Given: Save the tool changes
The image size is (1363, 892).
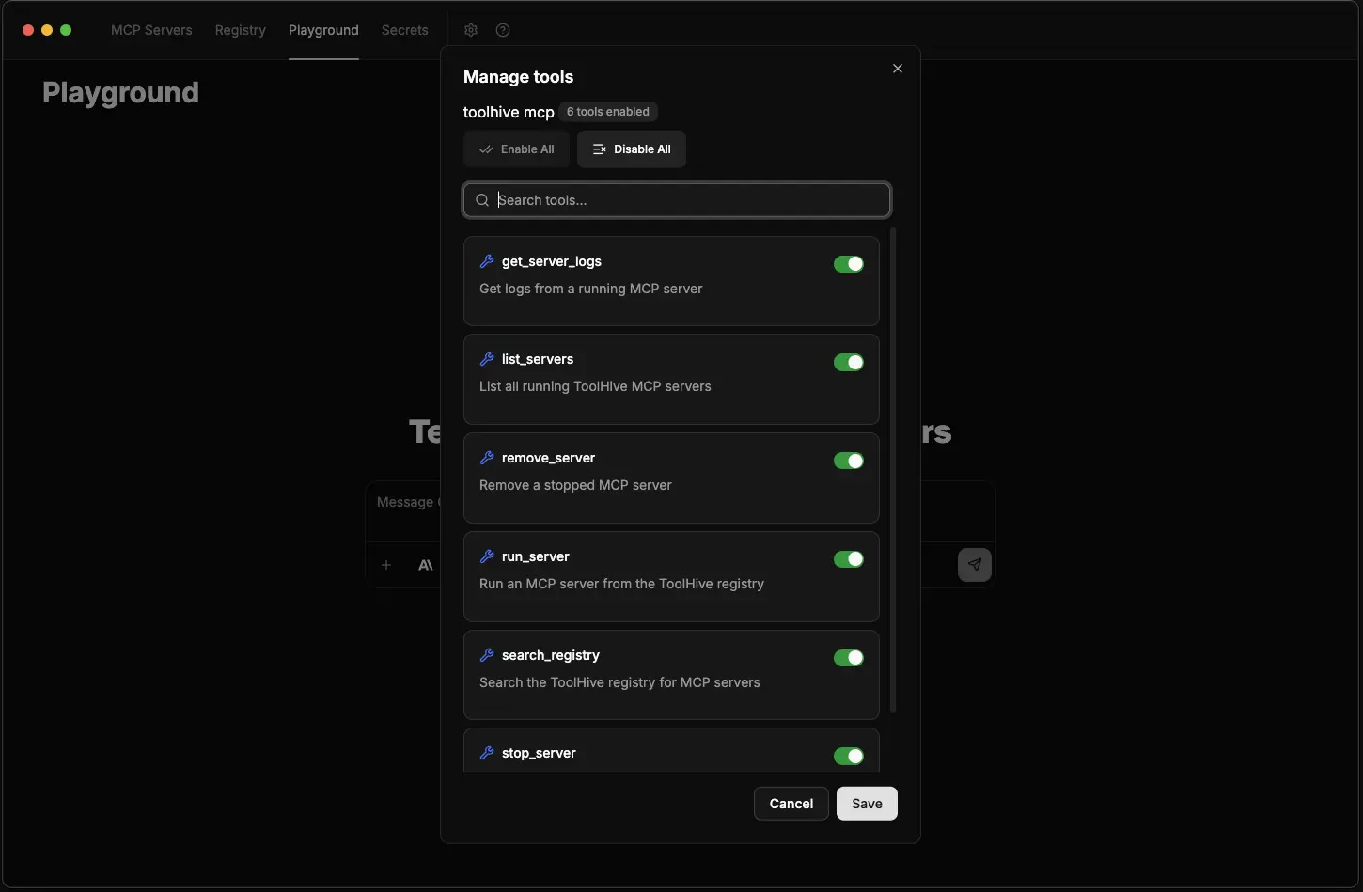Looking at the screenshot, I should coord(866,804).
